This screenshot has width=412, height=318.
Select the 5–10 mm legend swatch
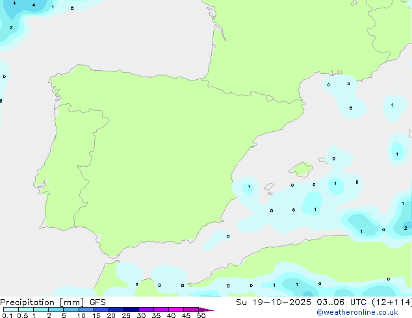(71, 310)
